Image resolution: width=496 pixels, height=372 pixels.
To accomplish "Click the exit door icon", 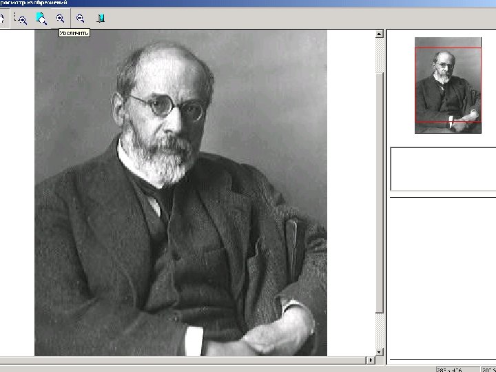I will (x=101, y=19).
